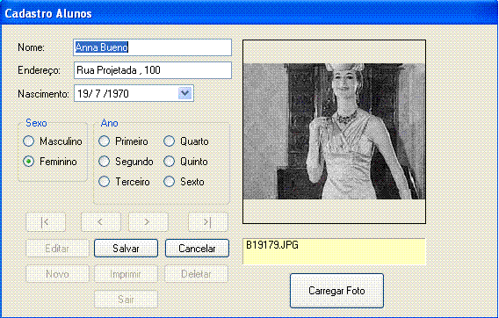Click the disabled Novo button

pos(57,274)
